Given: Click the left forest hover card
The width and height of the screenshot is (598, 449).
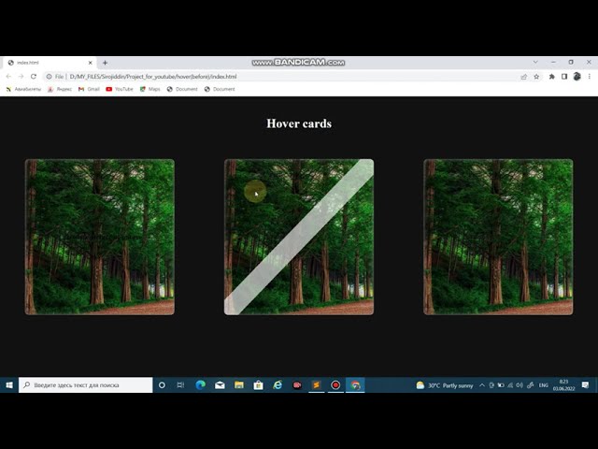Looking at the screenshot, I should [x=100, y=237].
